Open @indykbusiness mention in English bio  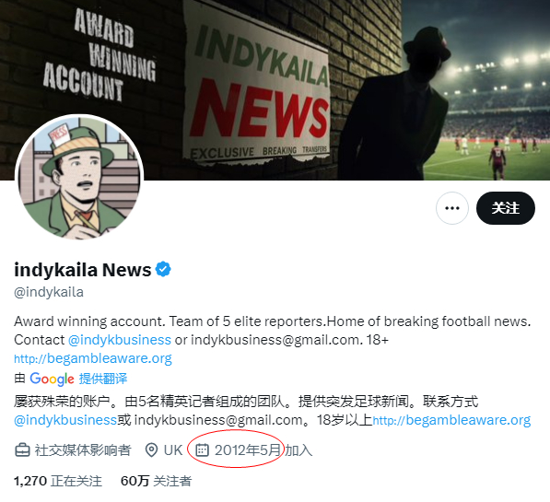click(119, 340)
